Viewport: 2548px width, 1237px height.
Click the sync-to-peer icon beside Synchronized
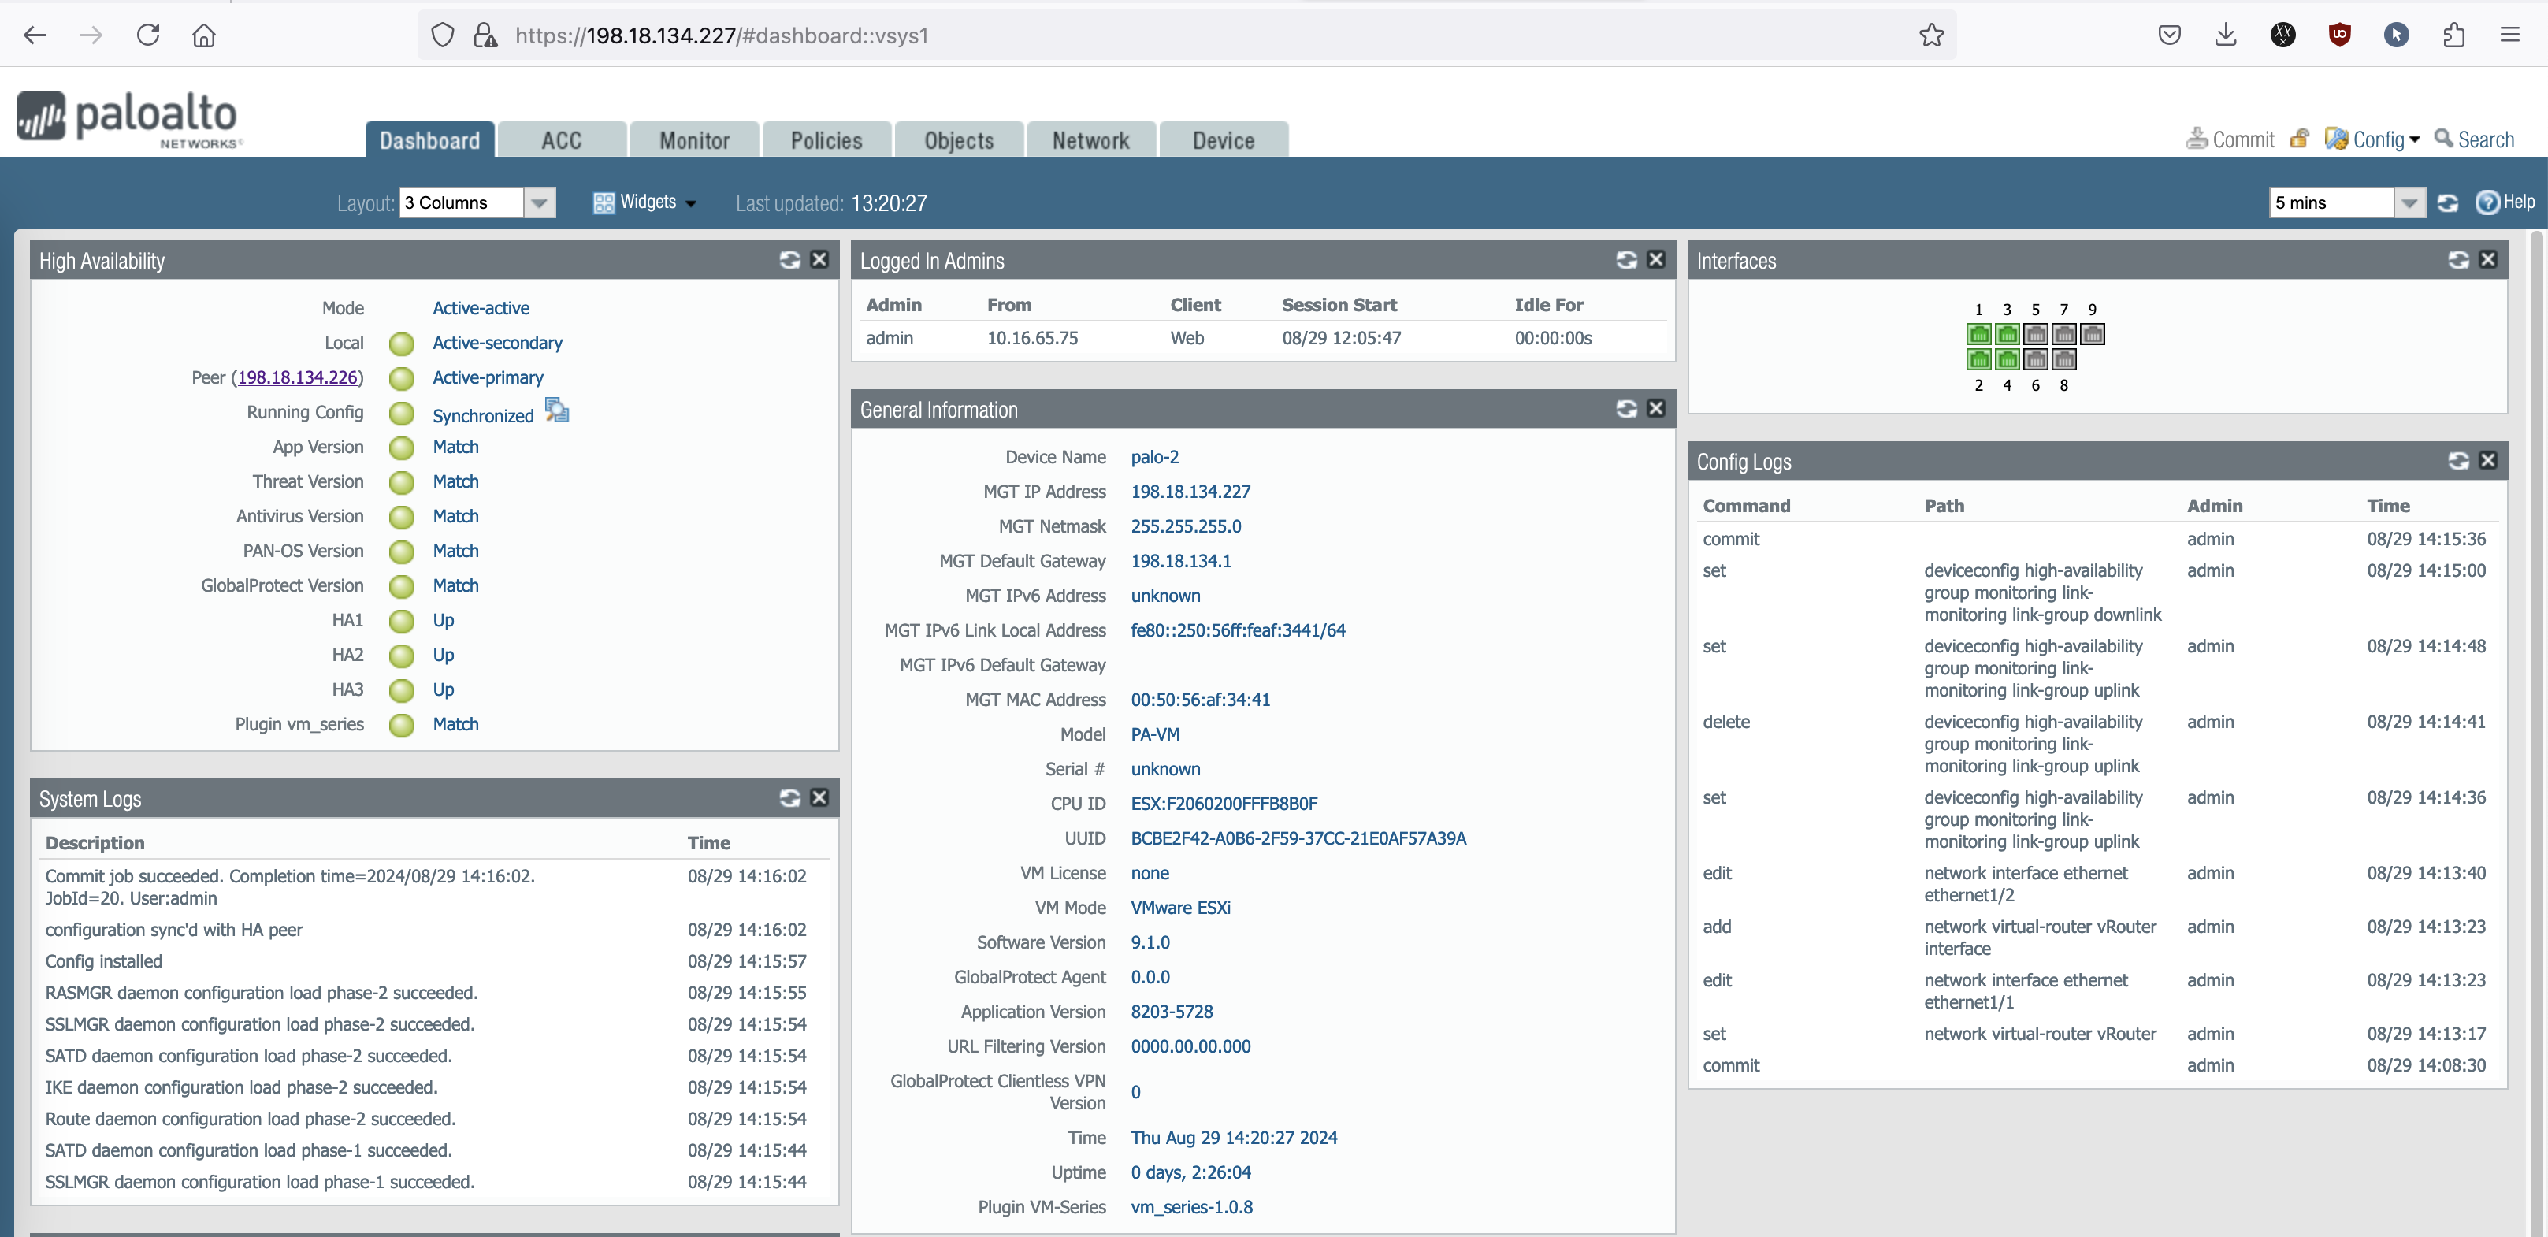pyautogui.click(x=557, y=411)
